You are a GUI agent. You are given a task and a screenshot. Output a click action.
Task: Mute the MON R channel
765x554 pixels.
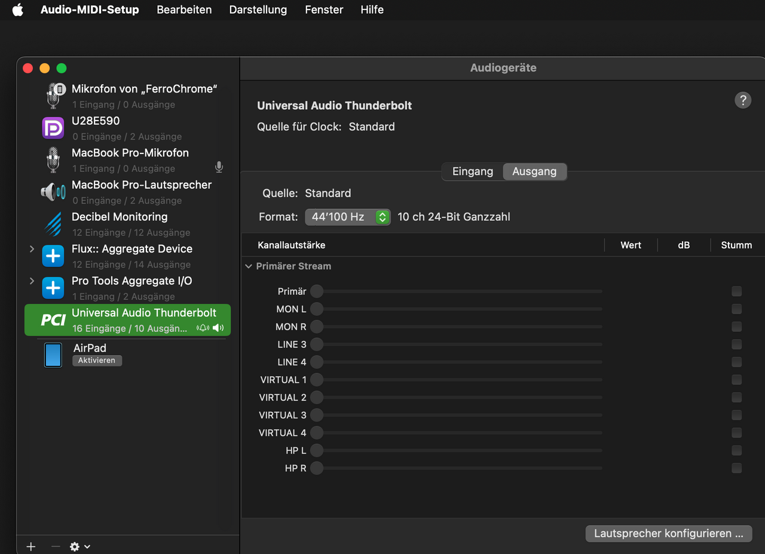tap(736, 327)
